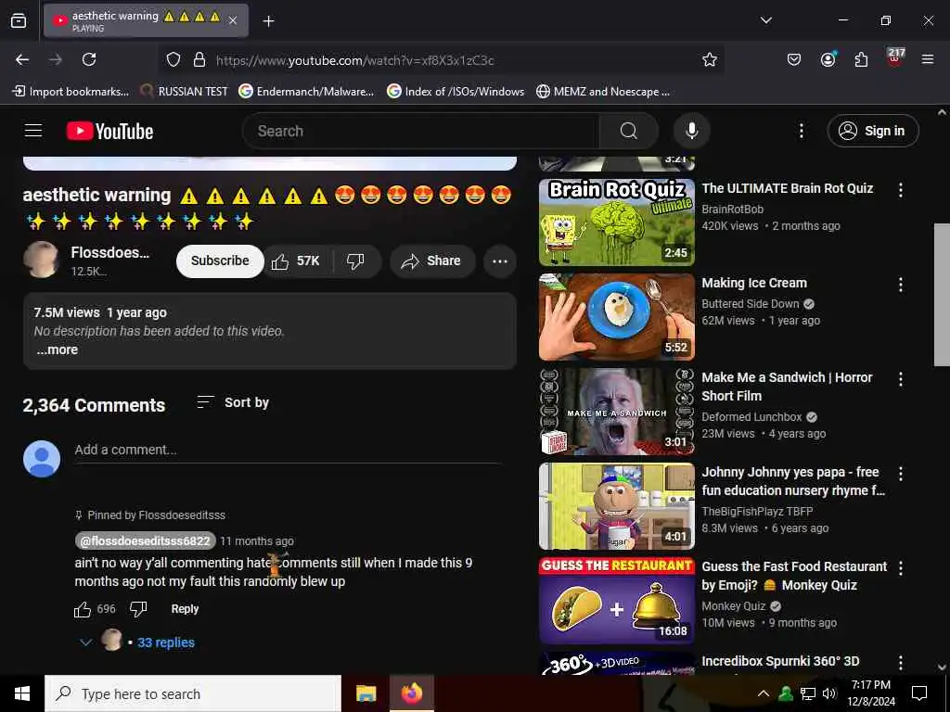Open the Firefox application menu
The width and height of the screenshot is (950, 712).
(928, 59)
